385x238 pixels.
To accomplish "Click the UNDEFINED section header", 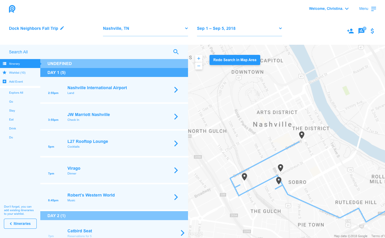I will coord(114,64).
